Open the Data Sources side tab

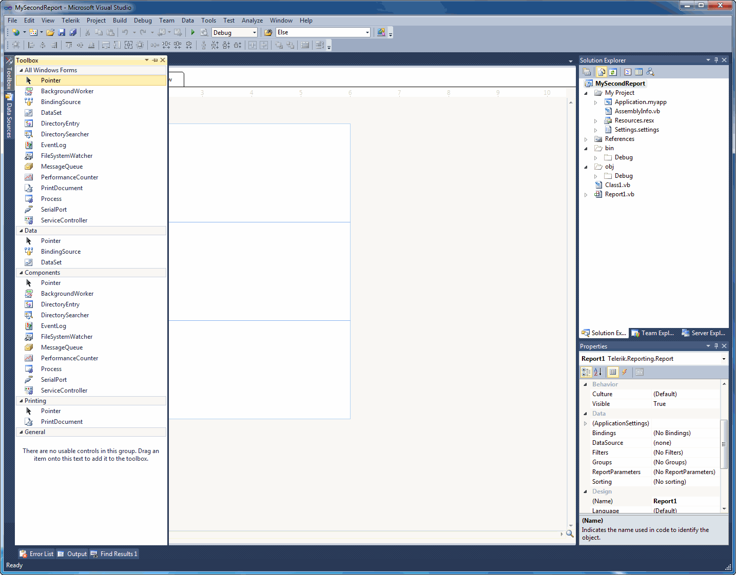point(9,116)
